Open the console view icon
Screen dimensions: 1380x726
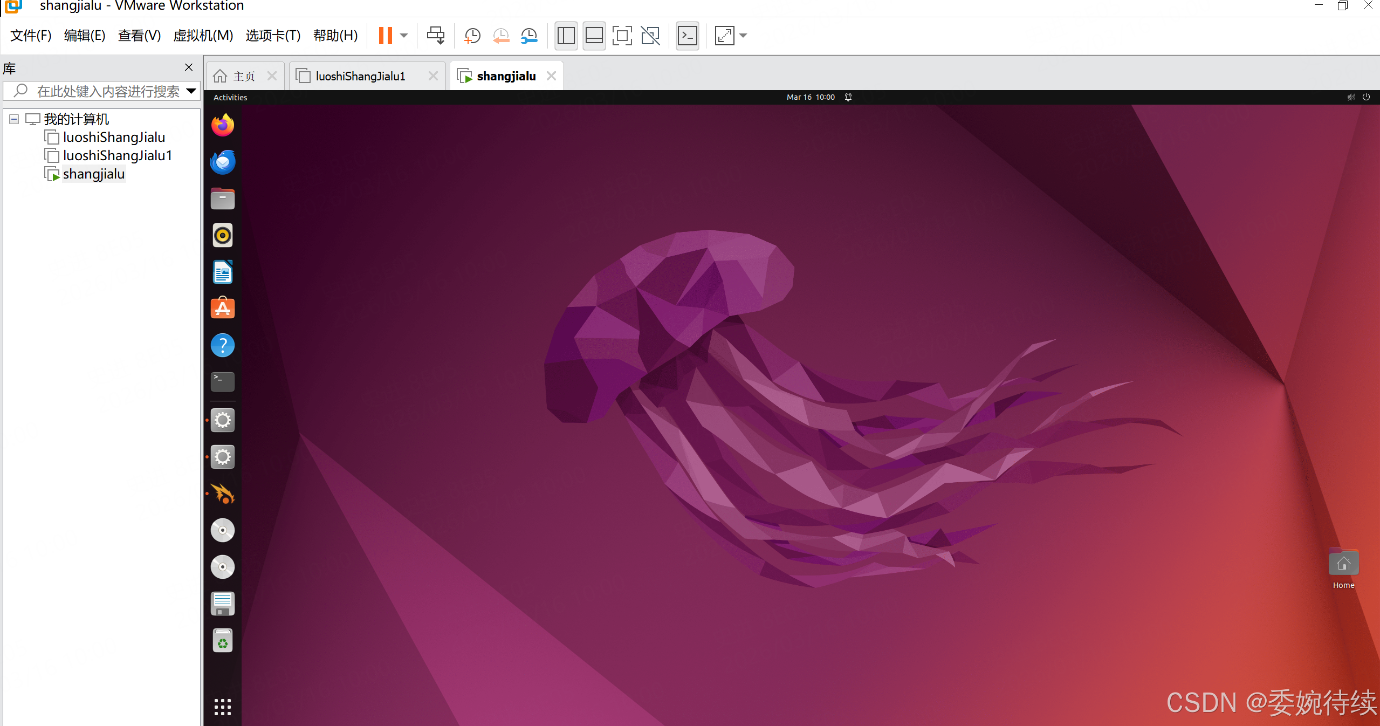click(x=687, y=36)
